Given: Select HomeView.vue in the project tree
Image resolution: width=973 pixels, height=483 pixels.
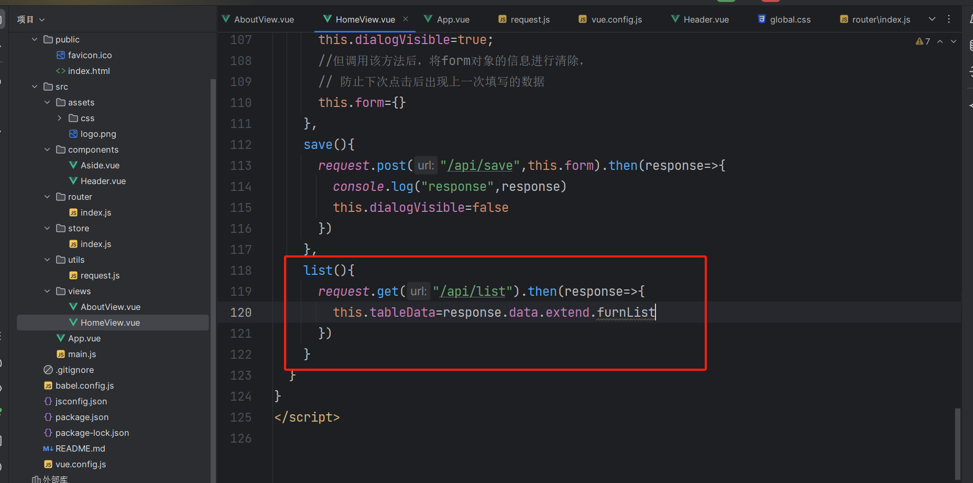Looking at the screenshot, I should (113, 323).
